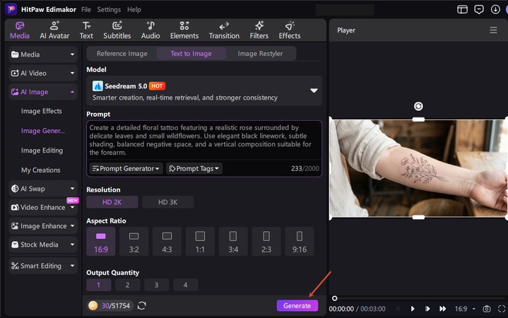The image size is (508, 318).
Task: Fast forward the preview
Action: pyautogui.click(x=442, y=309)
